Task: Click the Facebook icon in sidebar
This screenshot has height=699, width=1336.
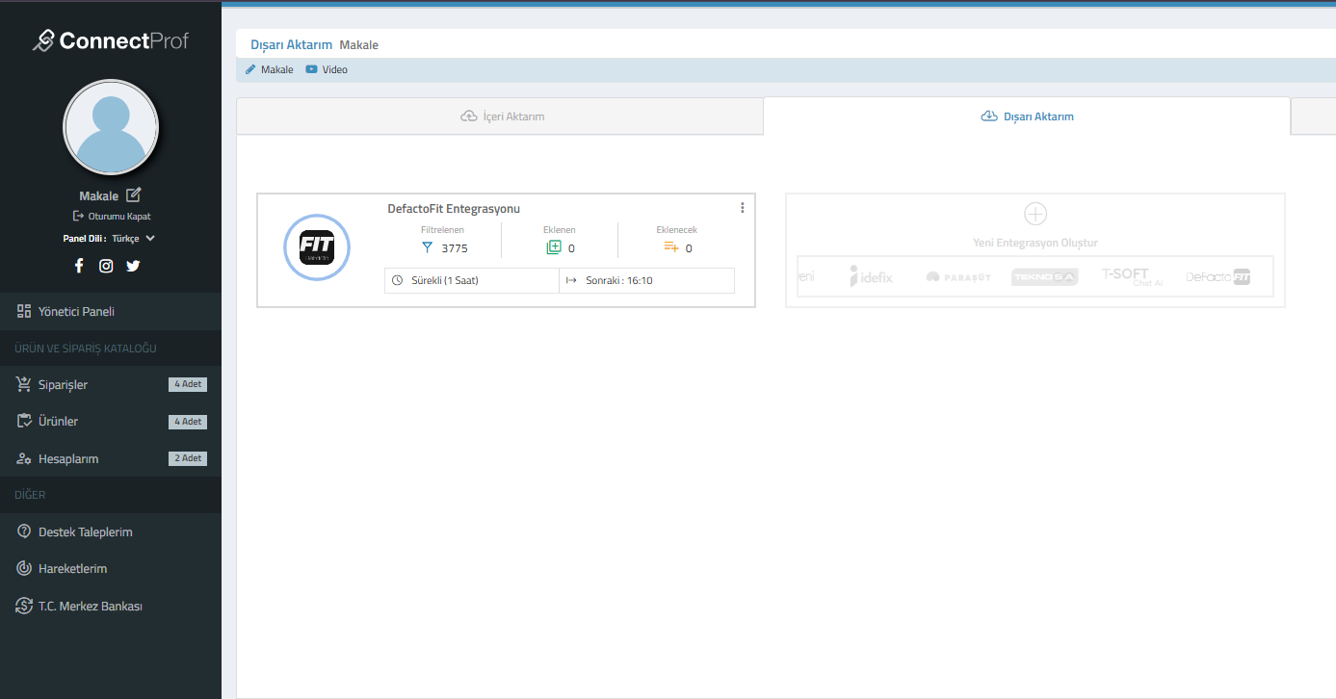Action: 79,266
